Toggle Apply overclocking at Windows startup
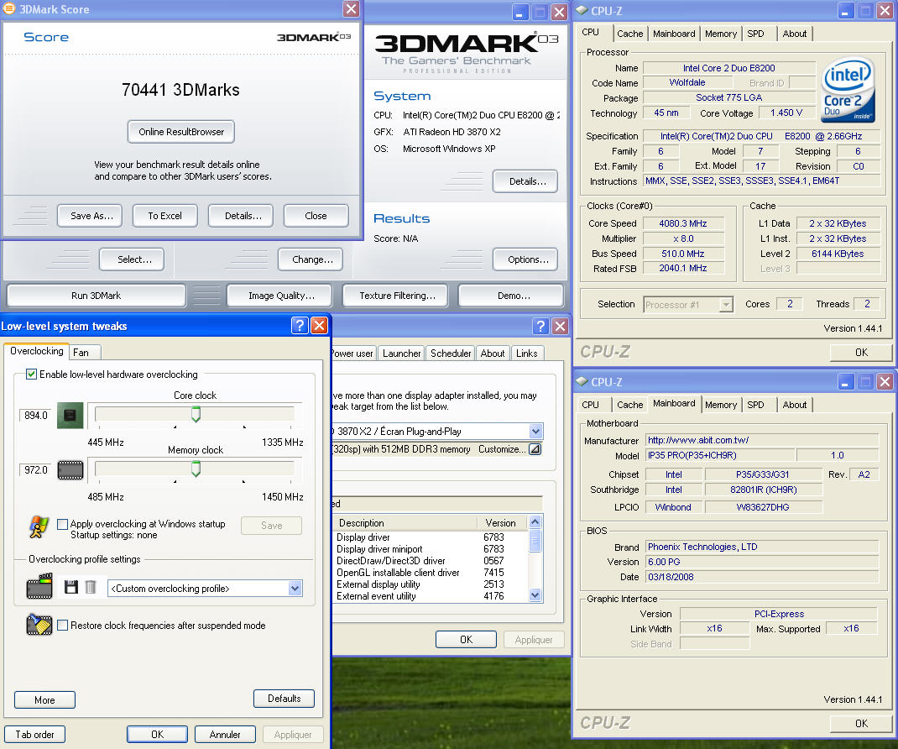The image size is (898, 749). [x=62, y=524]
